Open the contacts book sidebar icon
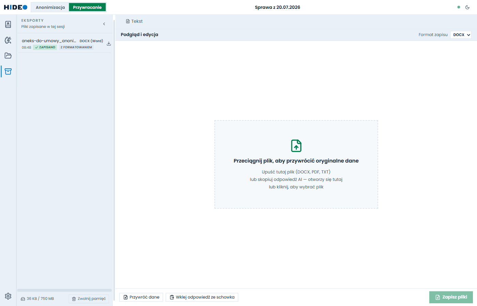The height and width of the screenshot is (306, 477). [8, 24]
